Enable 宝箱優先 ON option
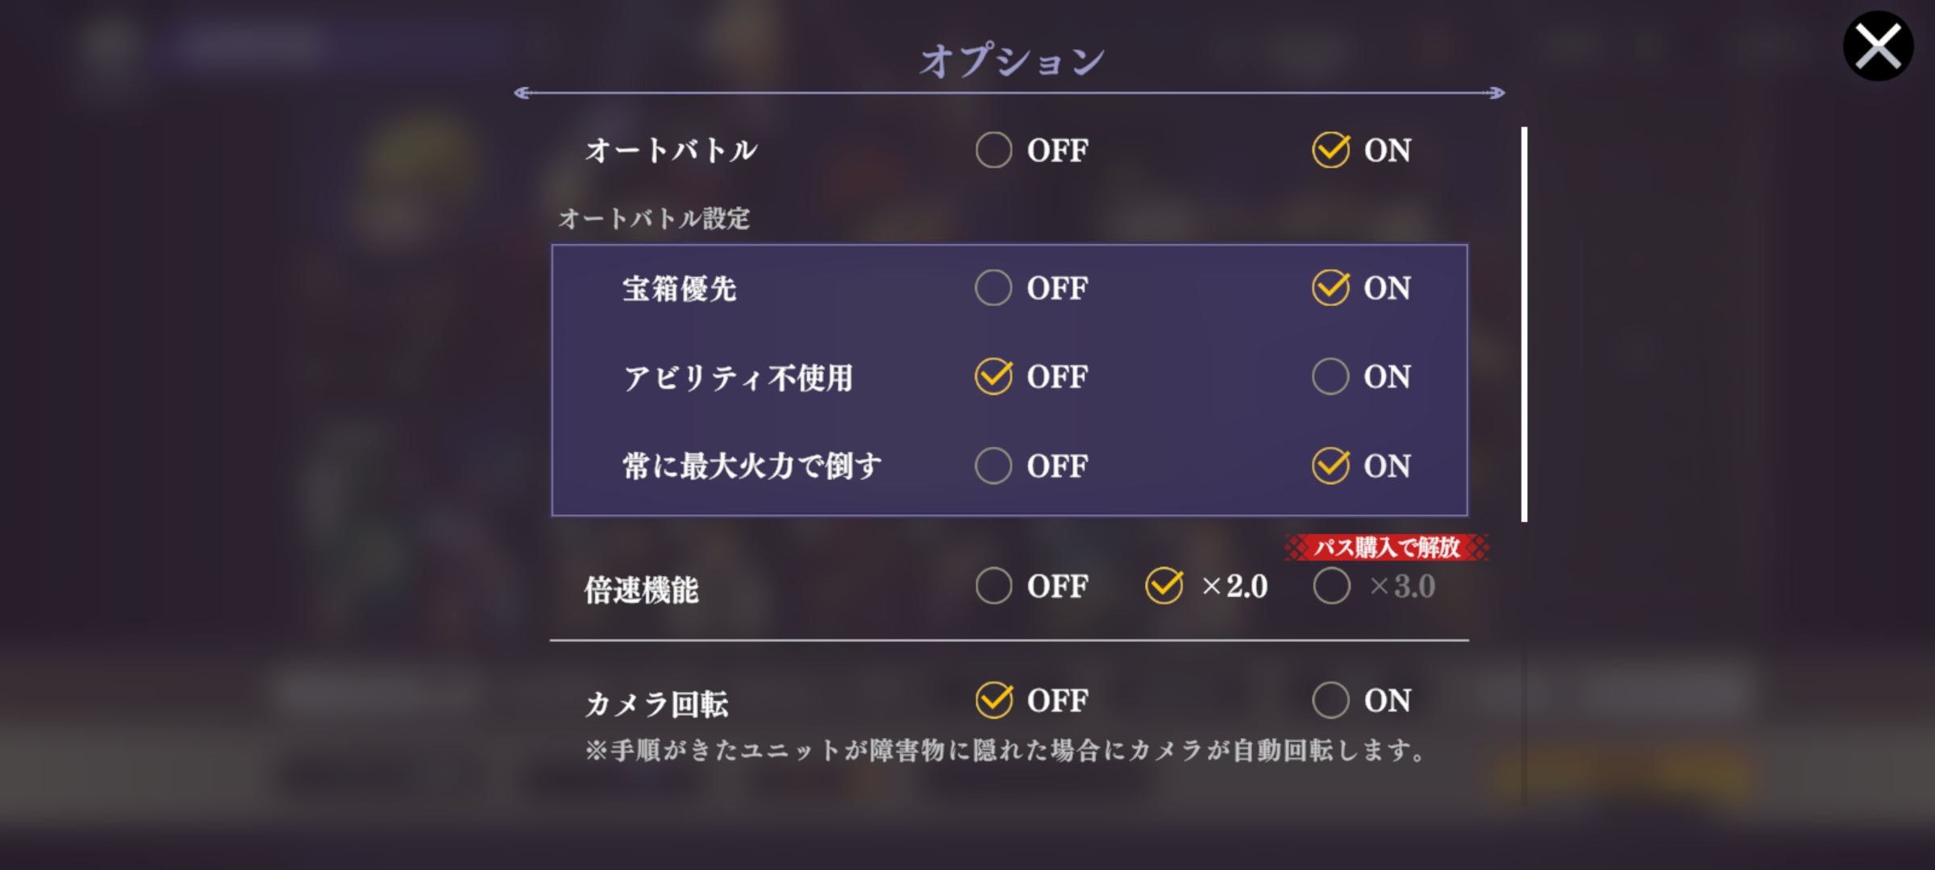This screenshot has width=1935, height=870. (1362, 288)
